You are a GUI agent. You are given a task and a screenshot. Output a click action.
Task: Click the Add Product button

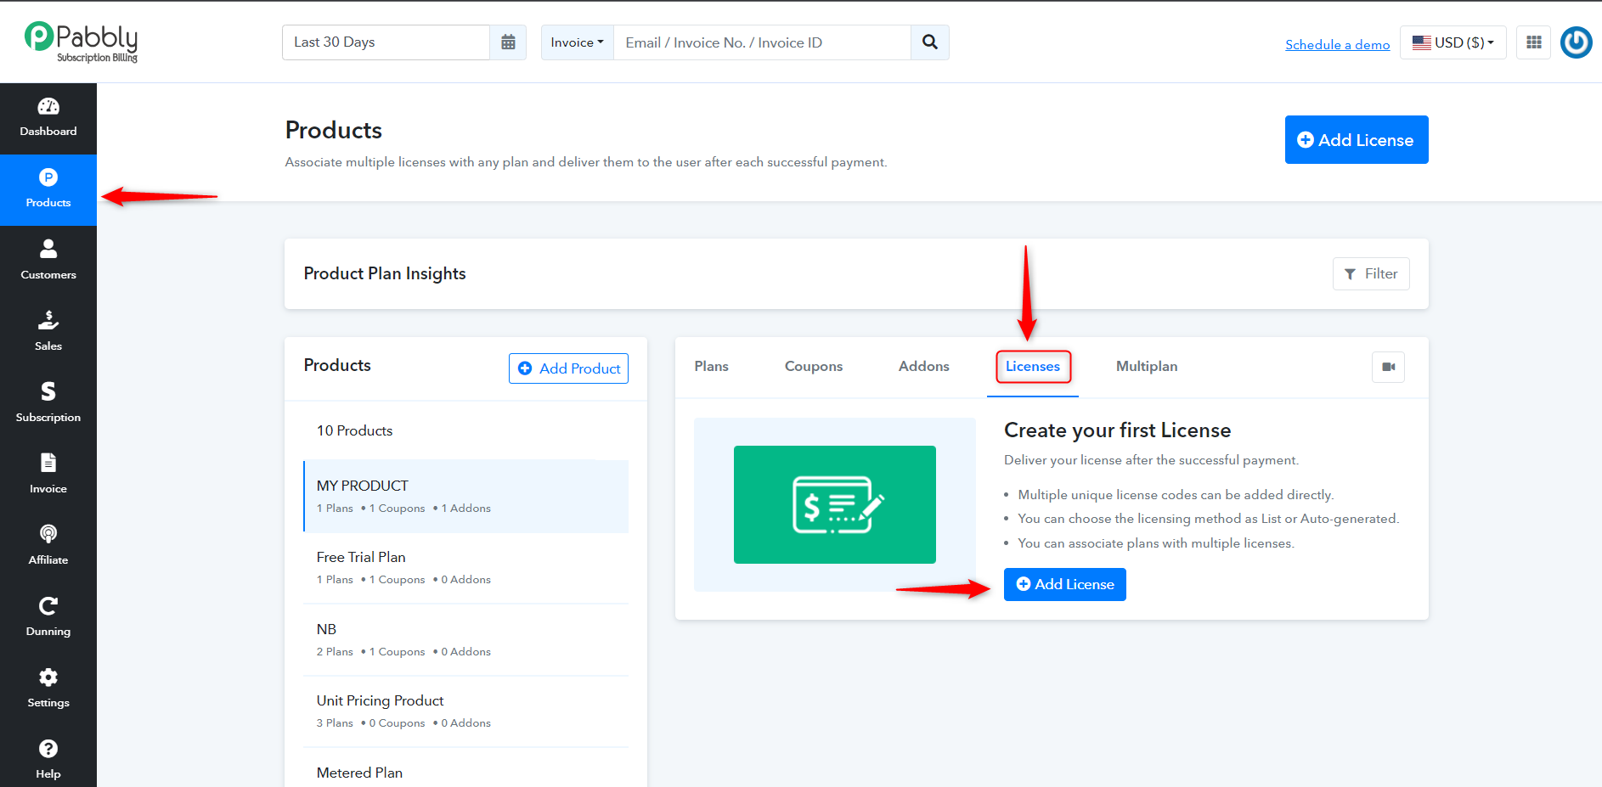569,368
